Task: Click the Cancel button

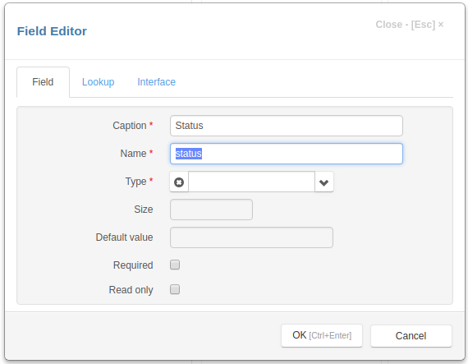Action: (411, 335)
